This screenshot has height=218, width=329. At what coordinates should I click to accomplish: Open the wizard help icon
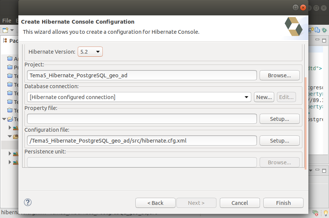click(x=28, y=203)
